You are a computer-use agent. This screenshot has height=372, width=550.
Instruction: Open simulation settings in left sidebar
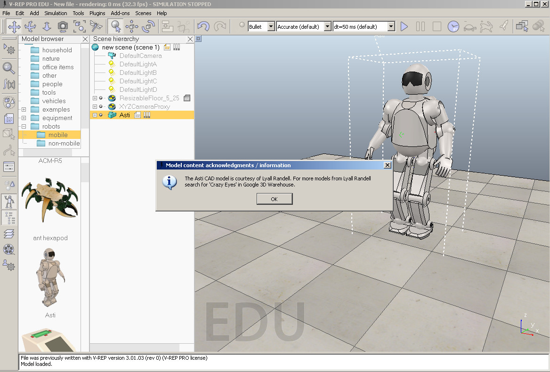(9, 49)
